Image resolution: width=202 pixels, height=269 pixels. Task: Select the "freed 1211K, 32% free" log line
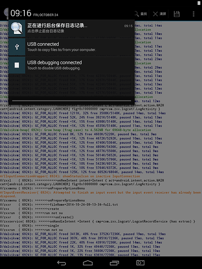point(83,114)
